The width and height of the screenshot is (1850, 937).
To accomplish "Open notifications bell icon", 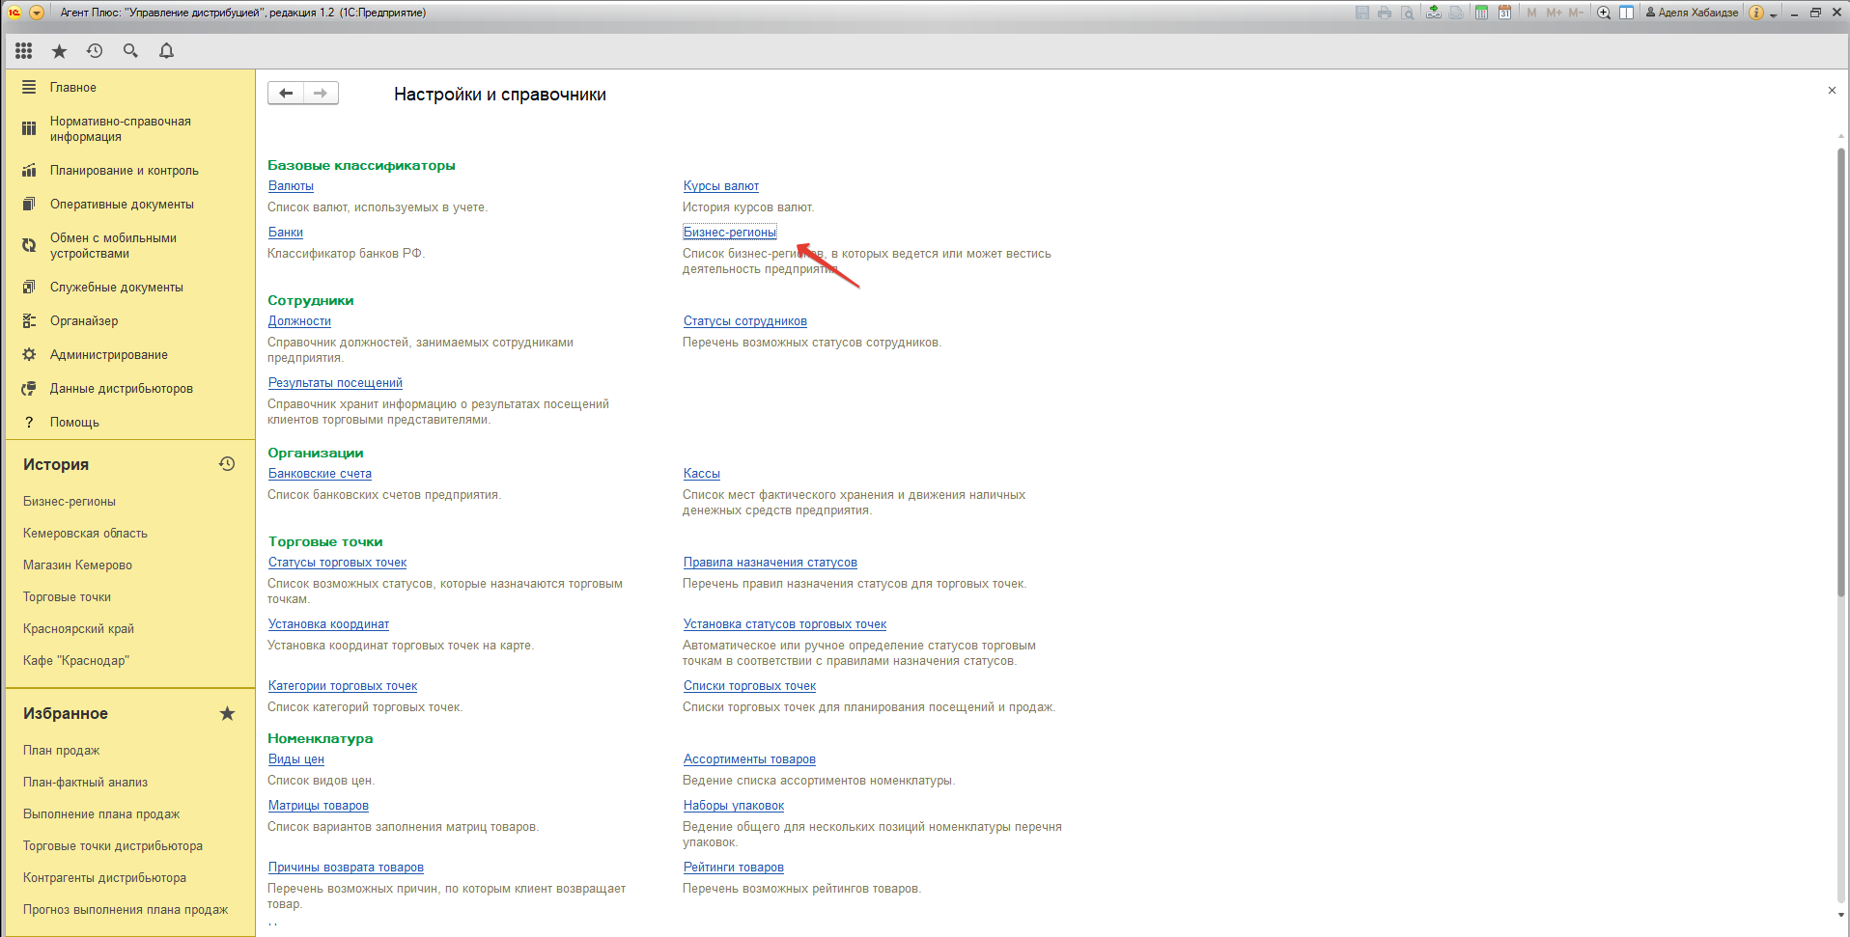I will click(x=166, y=51).
